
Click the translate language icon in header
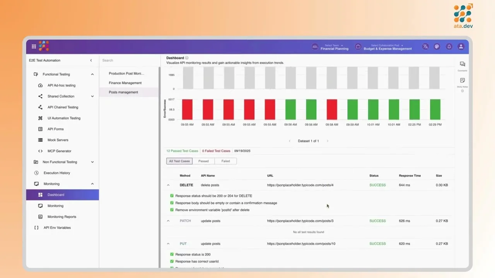(425, 46)
